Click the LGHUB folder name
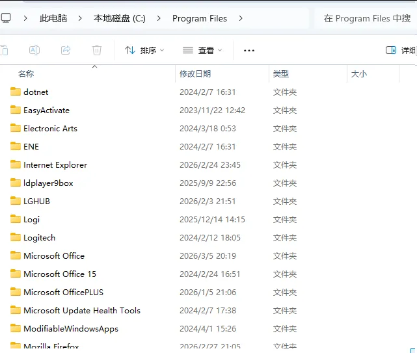 36,202
